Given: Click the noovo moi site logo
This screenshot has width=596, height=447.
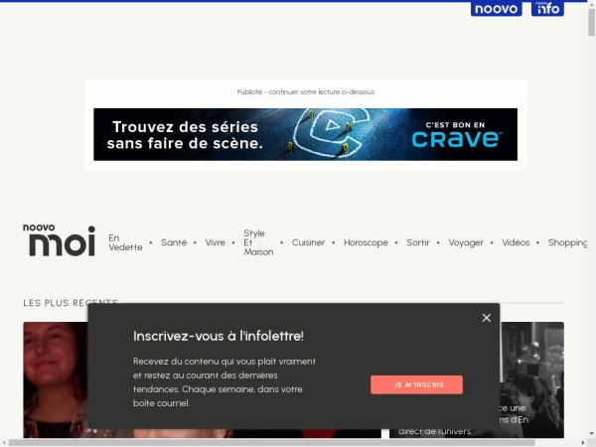Looking at the screenshot, I should (60, 239).
